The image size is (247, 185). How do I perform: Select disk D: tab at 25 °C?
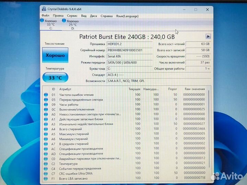point(72,25)
